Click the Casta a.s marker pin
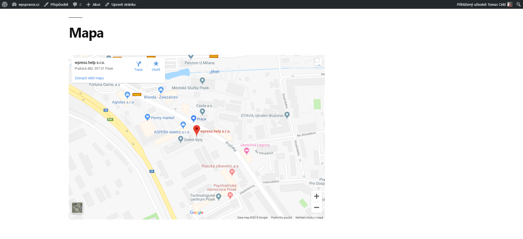523x239 pixels. (x=203, y=112)
